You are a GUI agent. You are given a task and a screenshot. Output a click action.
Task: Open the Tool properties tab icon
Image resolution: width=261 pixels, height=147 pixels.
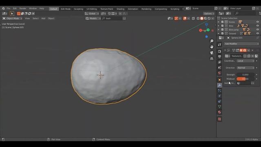[x=219, y=45]
